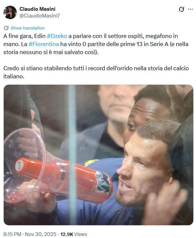Open the #Fiorentina hashtag

[x=44, y=44]
